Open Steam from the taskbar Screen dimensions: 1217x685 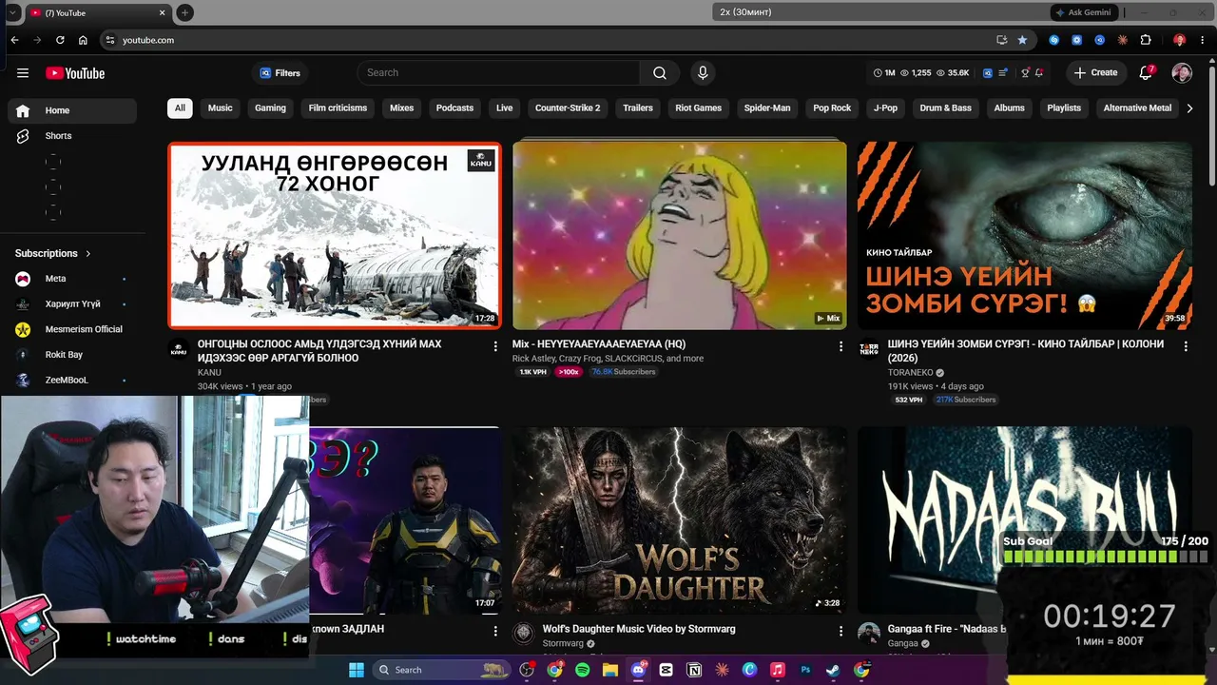point(833,670)
